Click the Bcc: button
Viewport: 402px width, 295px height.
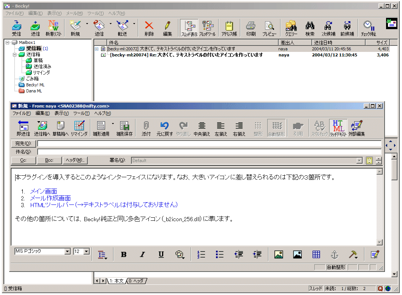click(x=49, y=160)
